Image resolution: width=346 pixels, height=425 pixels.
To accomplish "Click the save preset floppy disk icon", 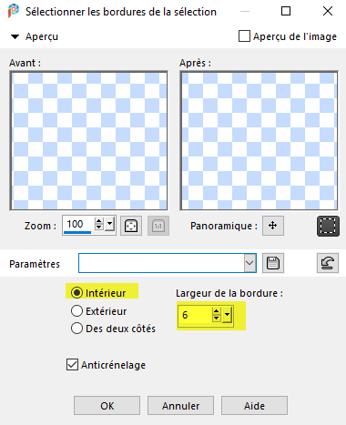I will pos(273,263).
